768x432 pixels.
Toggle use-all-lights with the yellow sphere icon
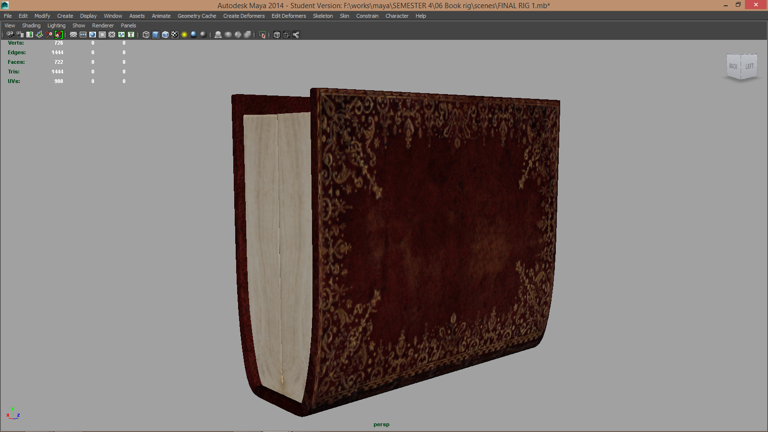(184, 35)
